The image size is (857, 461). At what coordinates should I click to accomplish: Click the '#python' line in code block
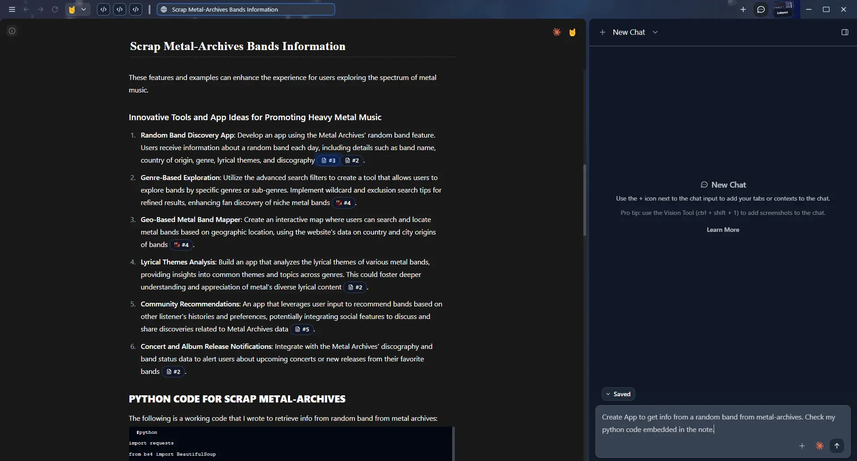[147, 432]
